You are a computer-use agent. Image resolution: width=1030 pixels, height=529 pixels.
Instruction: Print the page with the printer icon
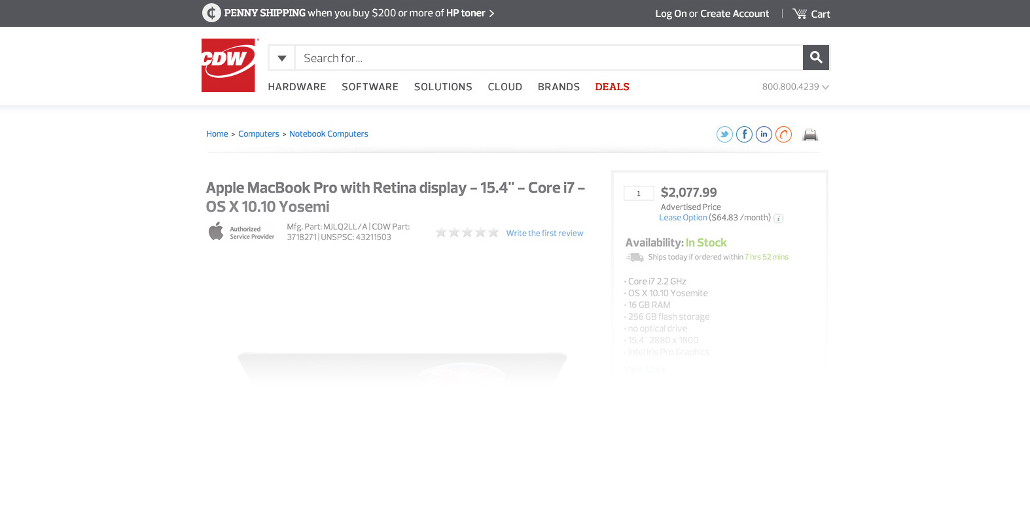(810, 135)
